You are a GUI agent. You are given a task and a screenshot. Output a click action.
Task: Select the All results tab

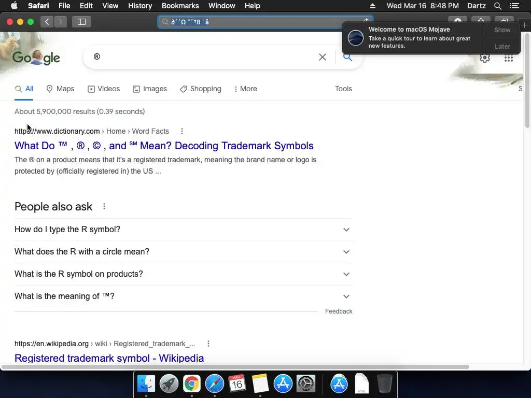click(x=24, y=89)
